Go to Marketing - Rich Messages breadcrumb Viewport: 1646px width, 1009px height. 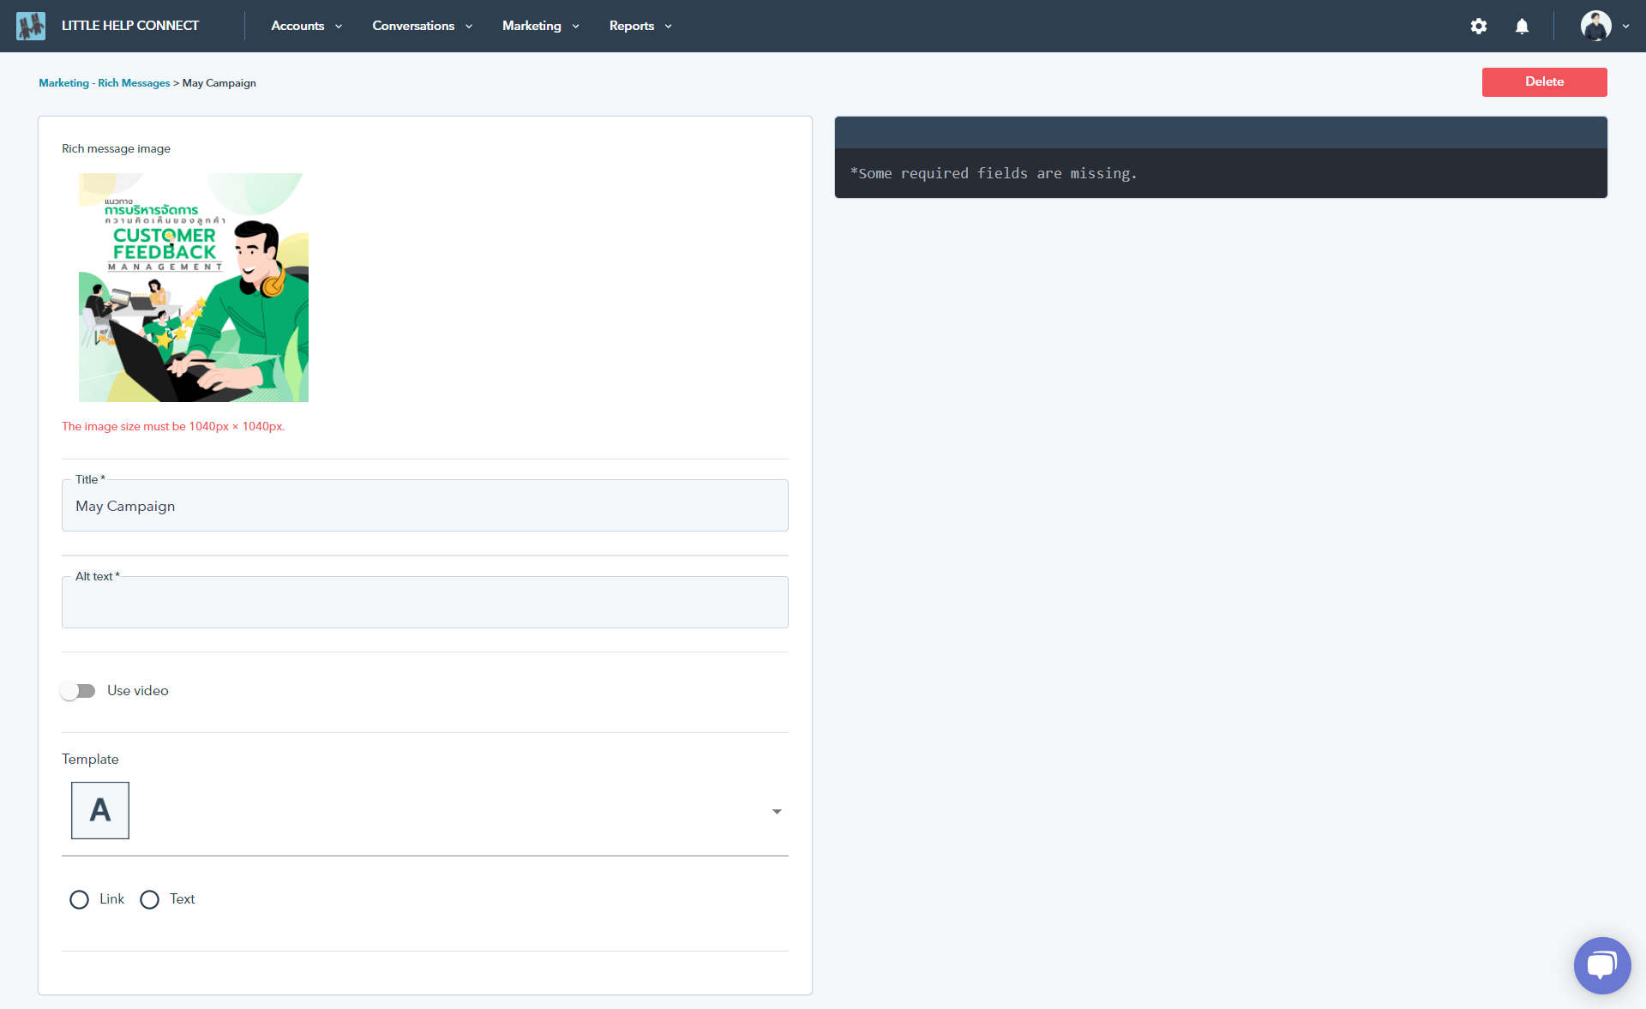(x=105, y=83)
